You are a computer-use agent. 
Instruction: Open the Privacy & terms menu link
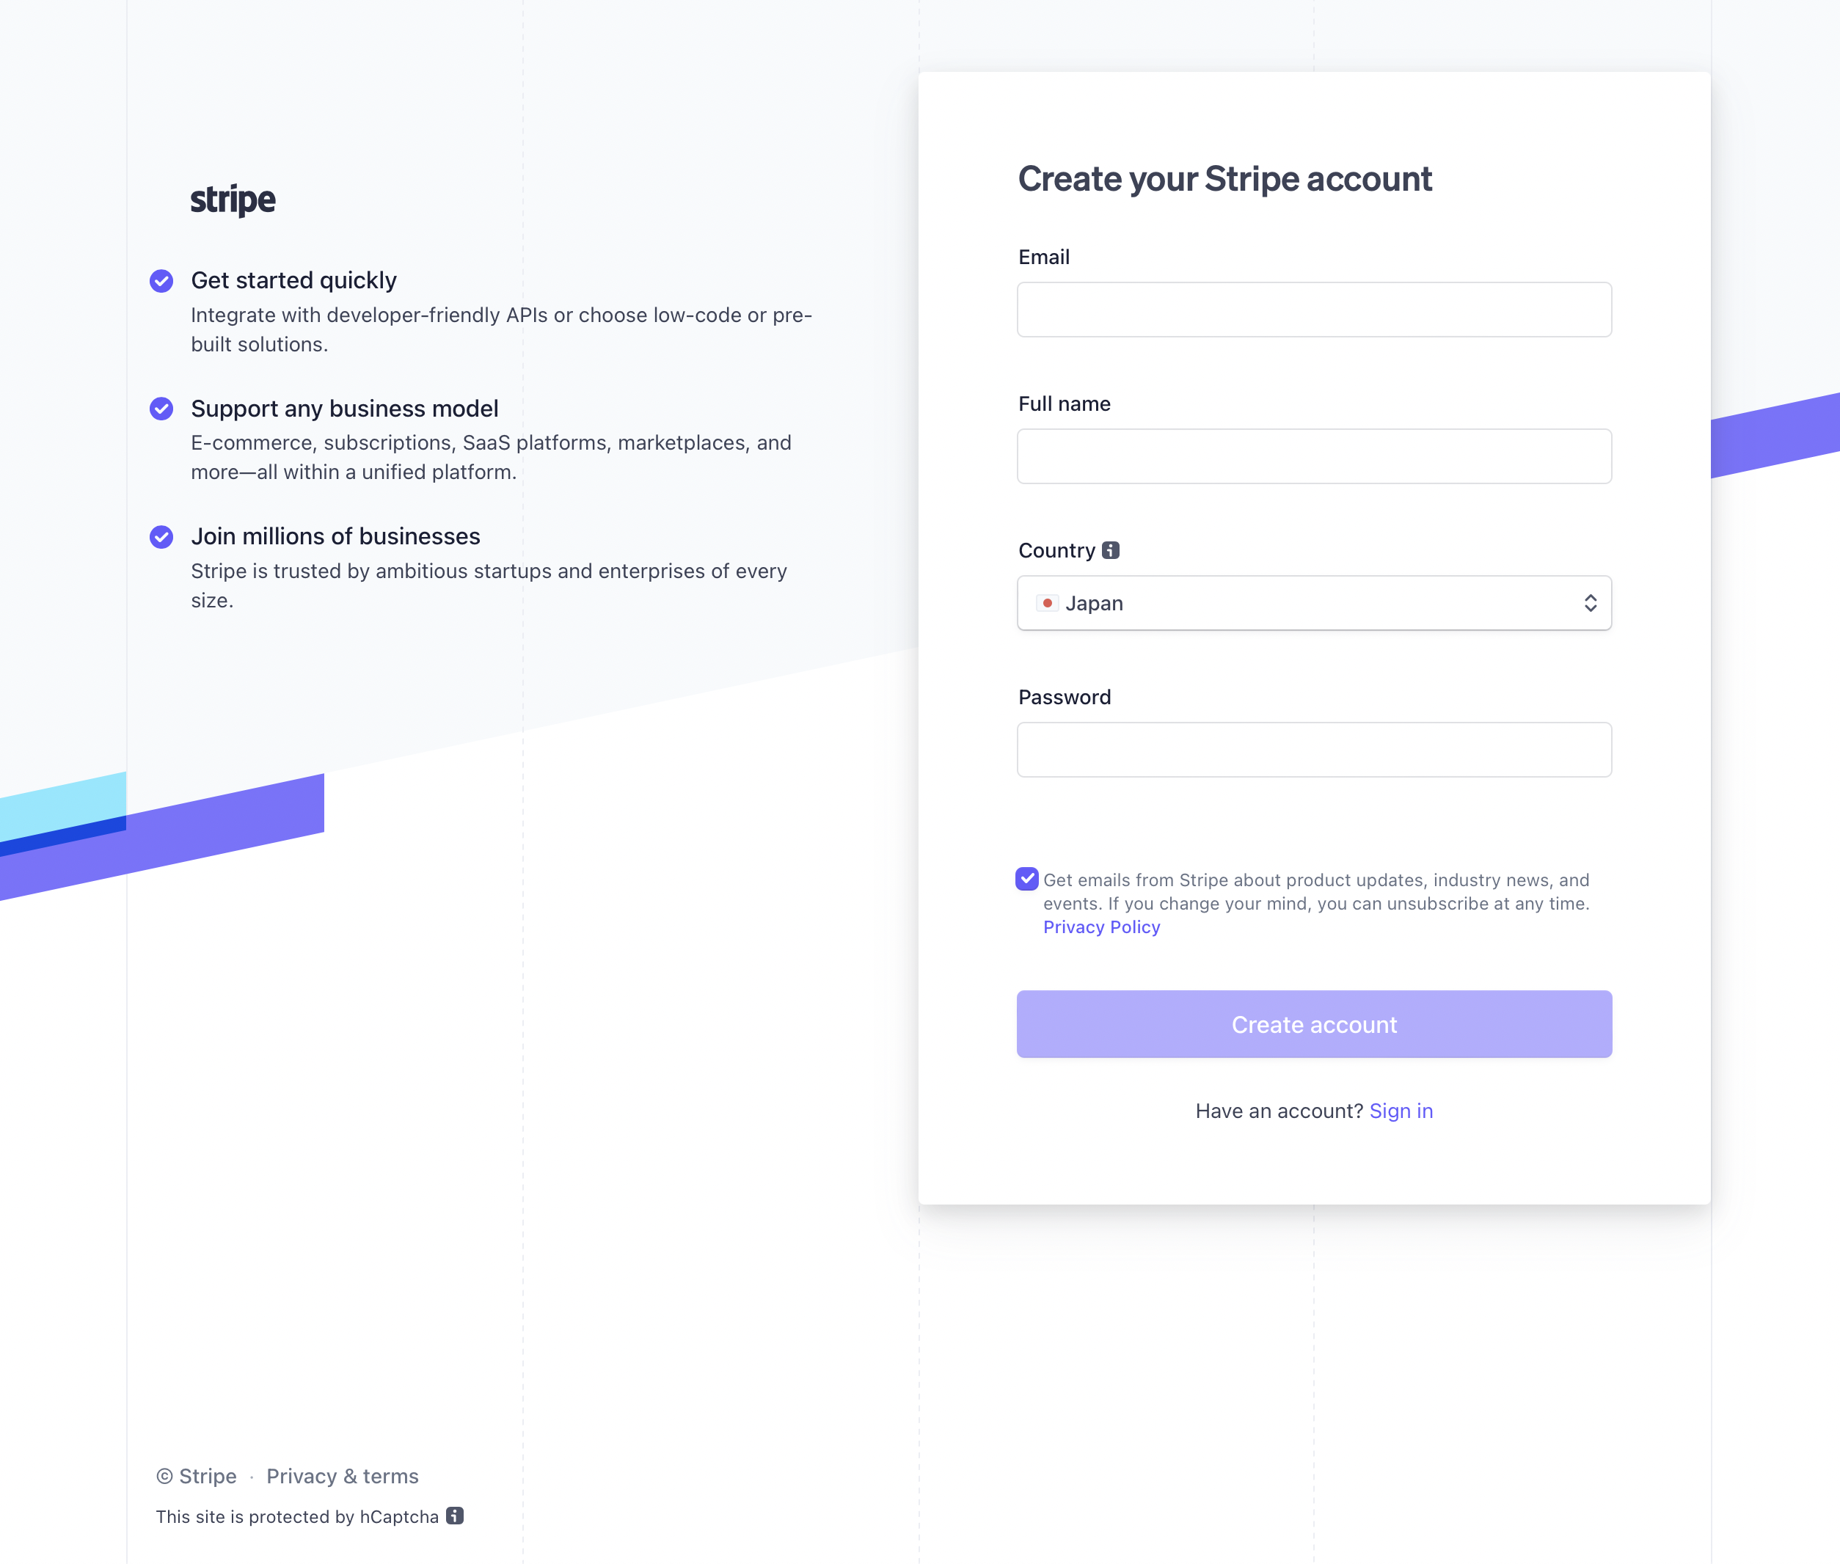click(343, 1475)
